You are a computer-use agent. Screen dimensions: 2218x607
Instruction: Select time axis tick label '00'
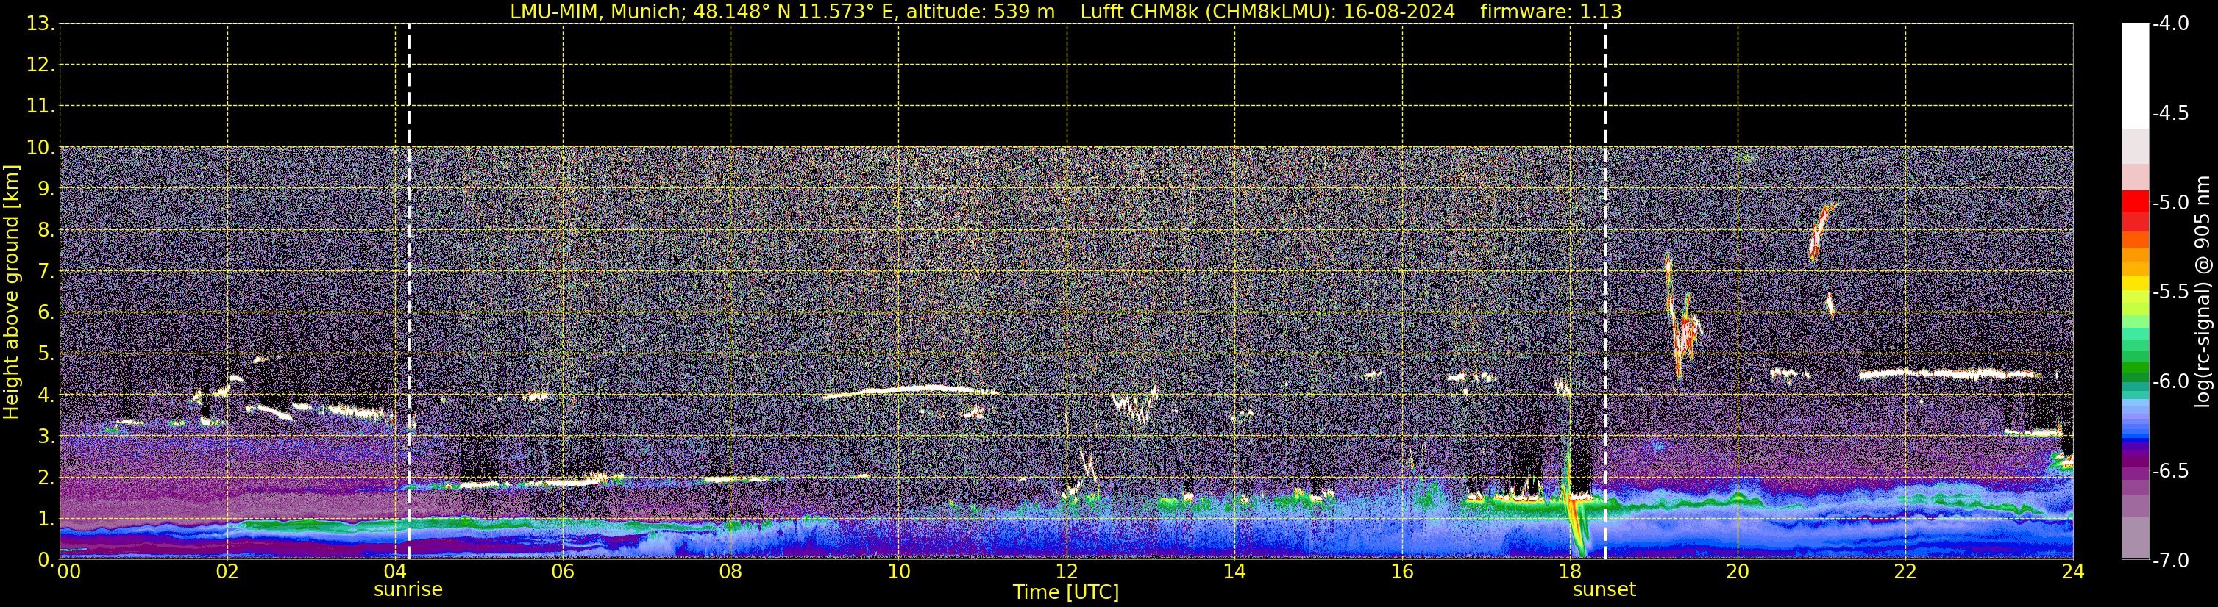tap(69, 572)
